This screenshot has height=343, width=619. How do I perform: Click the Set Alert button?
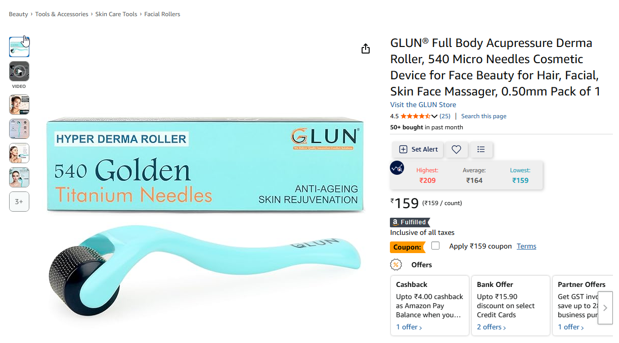[418, 149]
